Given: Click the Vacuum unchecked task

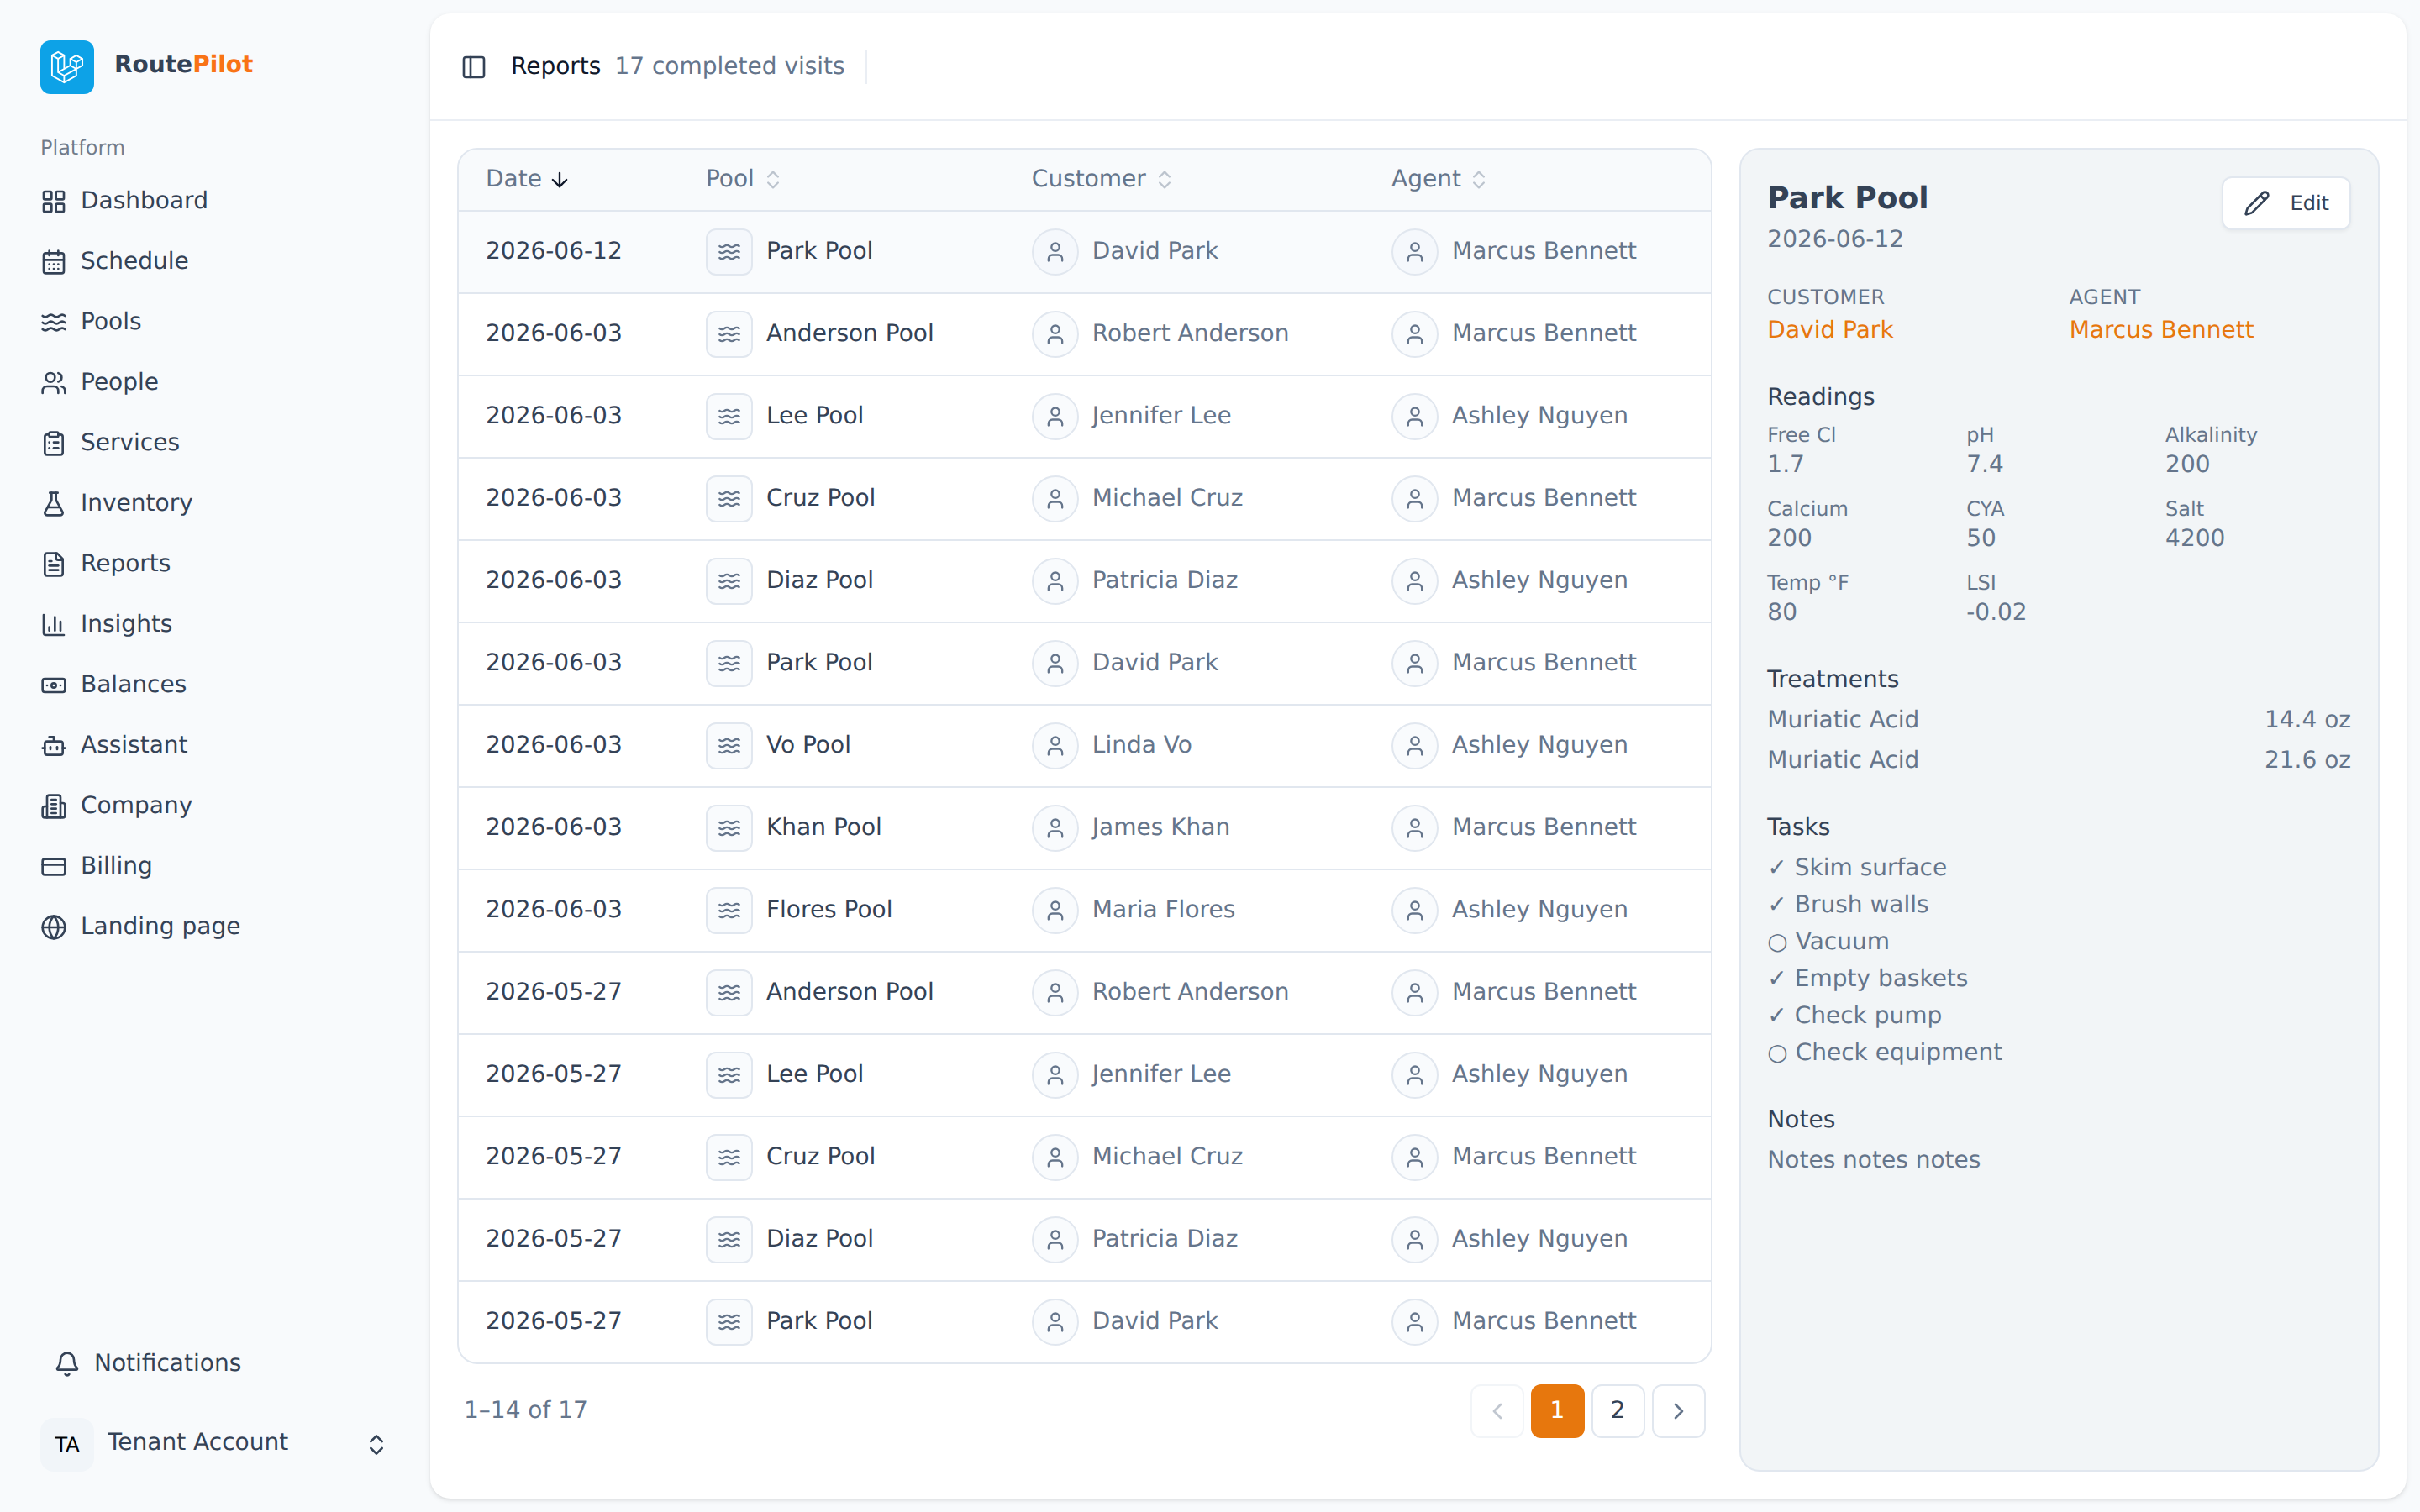Looking at the screenshot, I should pos(1828,942).
